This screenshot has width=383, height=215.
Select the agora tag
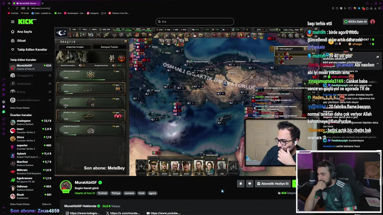coord(153,193)
